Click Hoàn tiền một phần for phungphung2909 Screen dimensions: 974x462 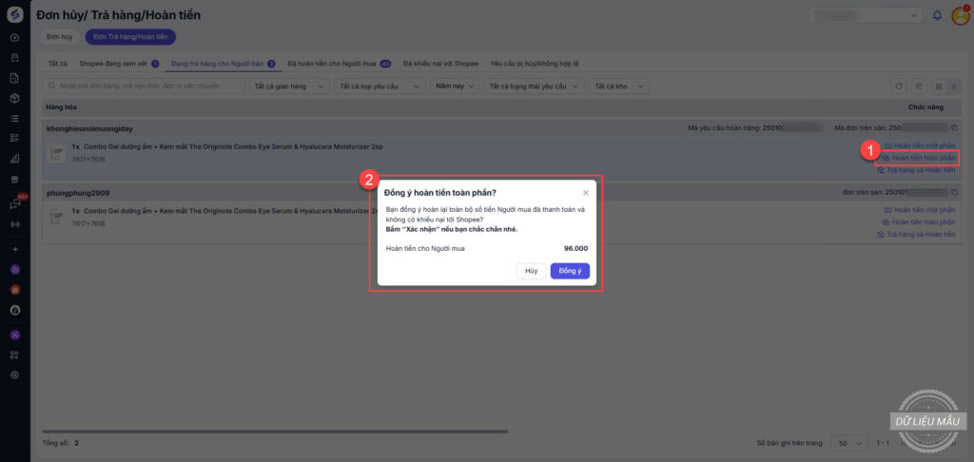click(920, 210)
